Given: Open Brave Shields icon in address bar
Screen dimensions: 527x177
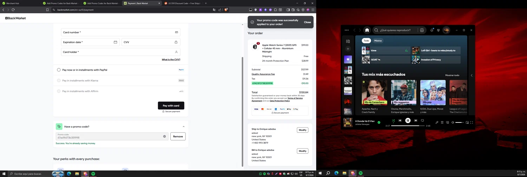Looking at the screenshot, I should pyautogui.click(x=226, y=10).
